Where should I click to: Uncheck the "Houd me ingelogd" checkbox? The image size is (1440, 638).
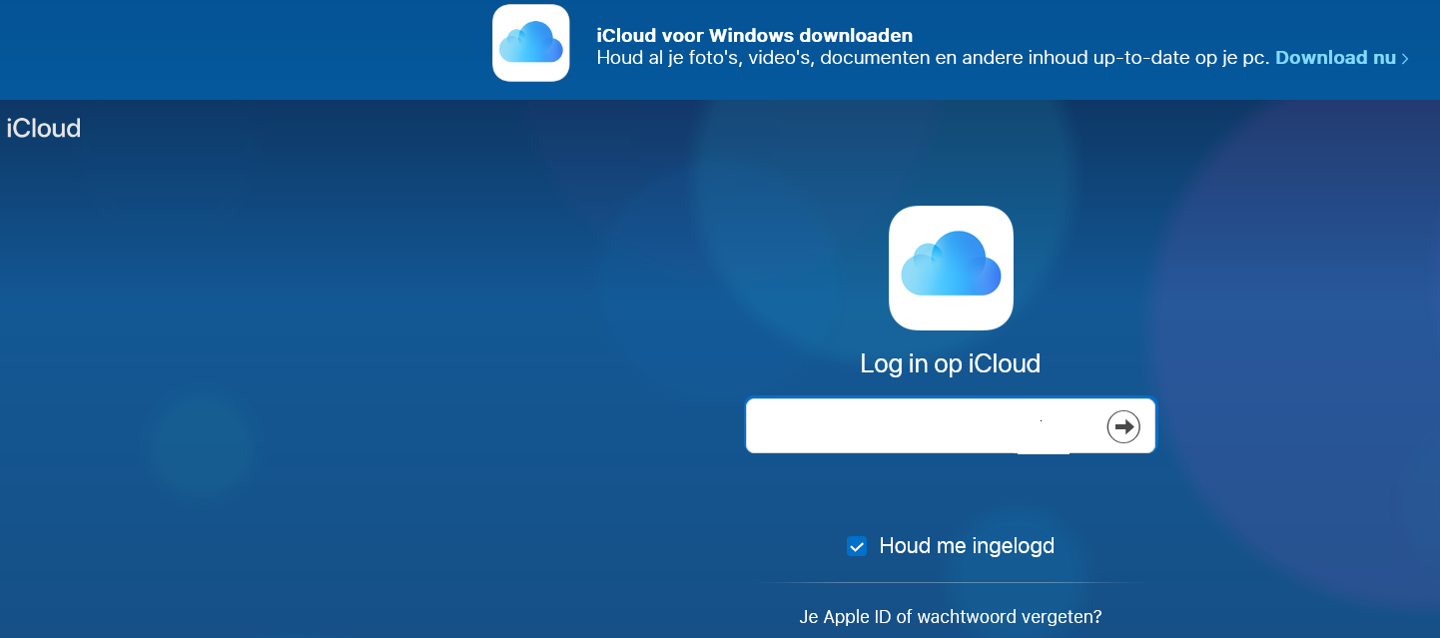tap(856, 546)
